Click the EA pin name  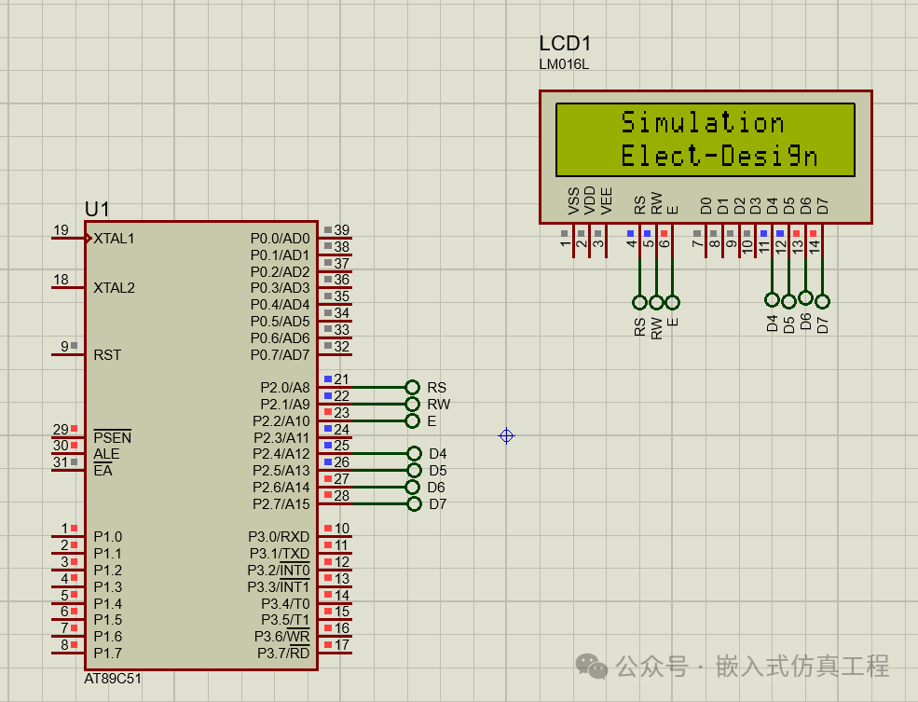pos(103,470)
